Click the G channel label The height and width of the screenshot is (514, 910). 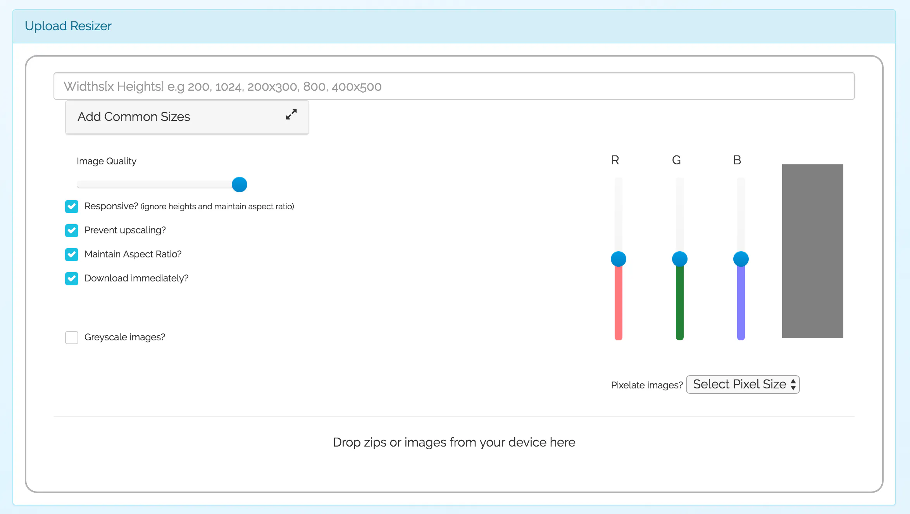click(x=676, y=160)
